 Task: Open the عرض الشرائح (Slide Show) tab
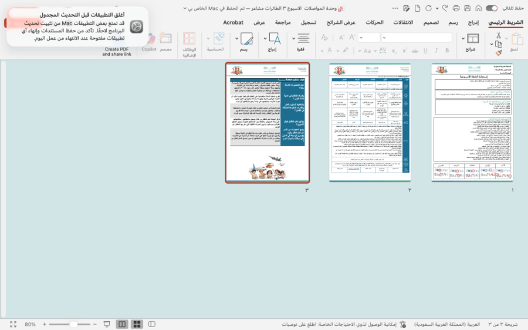(x=341, y=22)
